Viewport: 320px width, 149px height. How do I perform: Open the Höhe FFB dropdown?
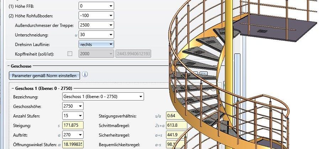(111, 6)
